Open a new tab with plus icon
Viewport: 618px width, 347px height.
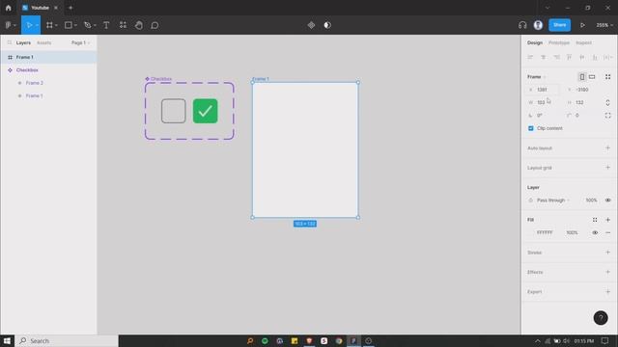(70, 8)
